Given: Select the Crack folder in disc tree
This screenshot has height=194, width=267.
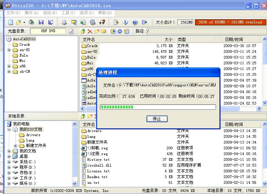Looking at the screenshot, I should 24,44.
